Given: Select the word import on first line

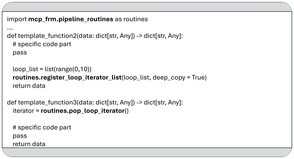Looking at the screenshot, I should coord(17,19).
